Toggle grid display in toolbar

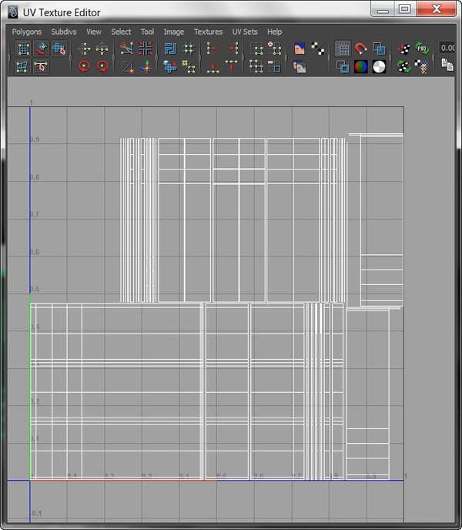343,49
